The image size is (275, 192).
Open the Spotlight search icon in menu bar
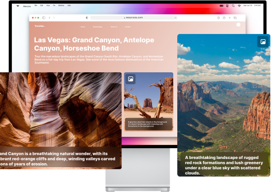pos(233,6)
